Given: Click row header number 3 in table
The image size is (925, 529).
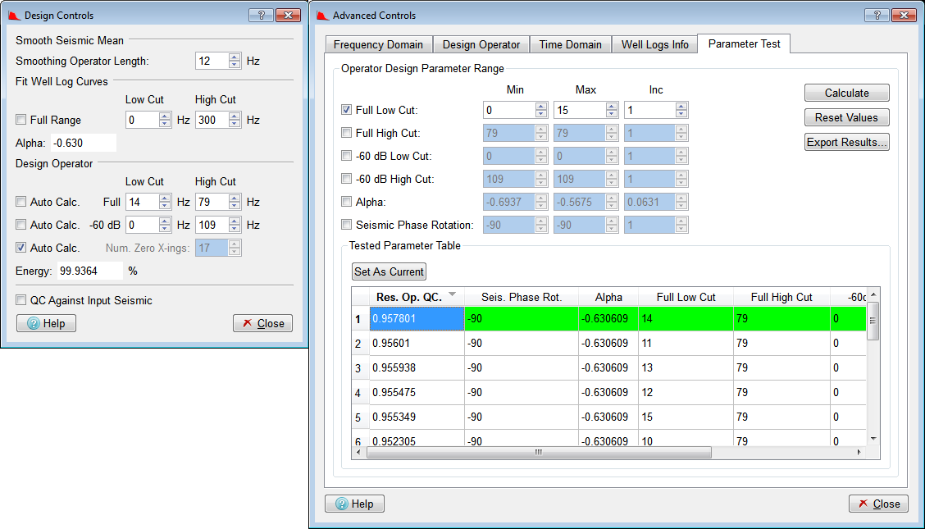Looking at the screenshot, I should click(361, 368).
